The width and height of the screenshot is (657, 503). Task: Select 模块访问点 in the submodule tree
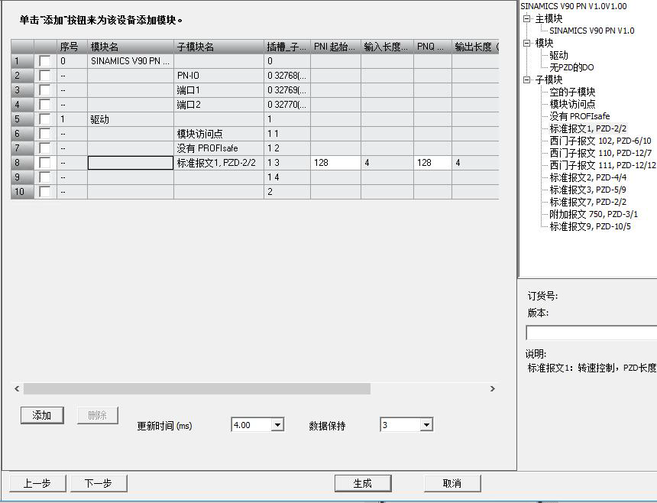click(x=572, y=104)
